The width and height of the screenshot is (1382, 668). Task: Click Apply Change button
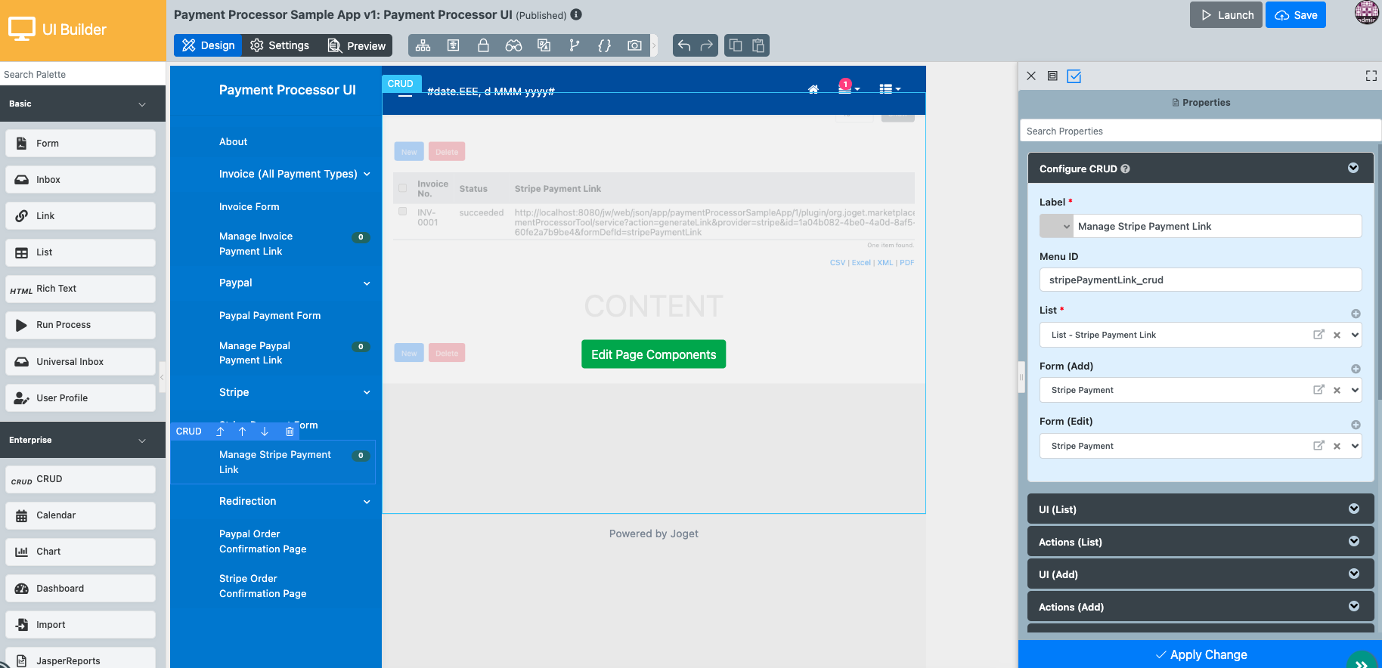pyautogui.click(x=1201, y=654)
